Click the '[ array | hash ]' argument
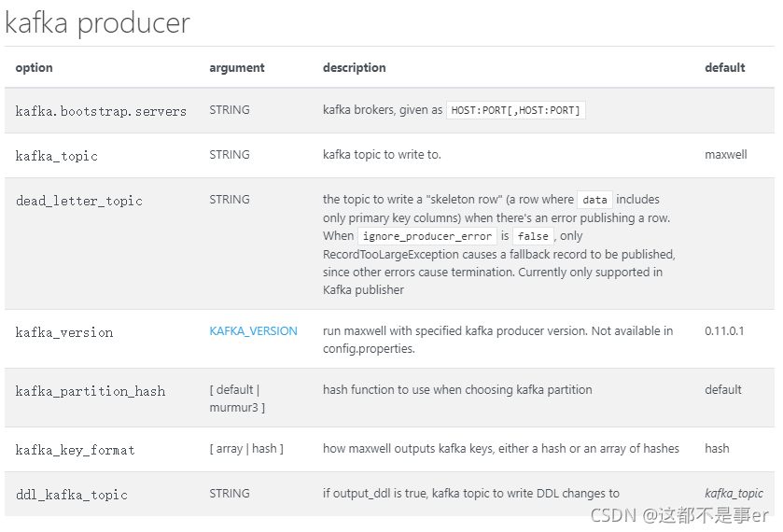Screen dimensions: 783x532 246,449
